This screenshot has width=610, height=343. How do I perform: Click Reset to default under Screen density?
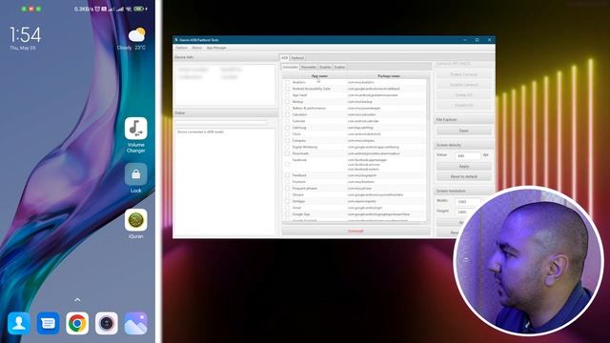click(x=464, y=176)
